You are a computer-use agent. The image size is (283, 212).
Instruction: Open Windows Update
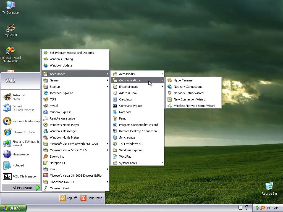[x=75, y=65]
